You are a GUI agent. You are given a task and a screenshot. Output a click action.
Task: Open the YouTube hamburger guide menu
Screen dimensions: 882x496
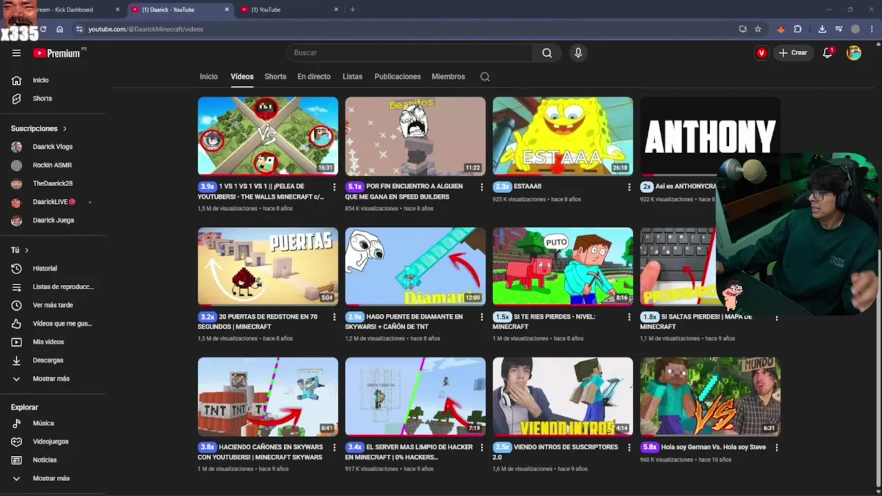[17, 53]
